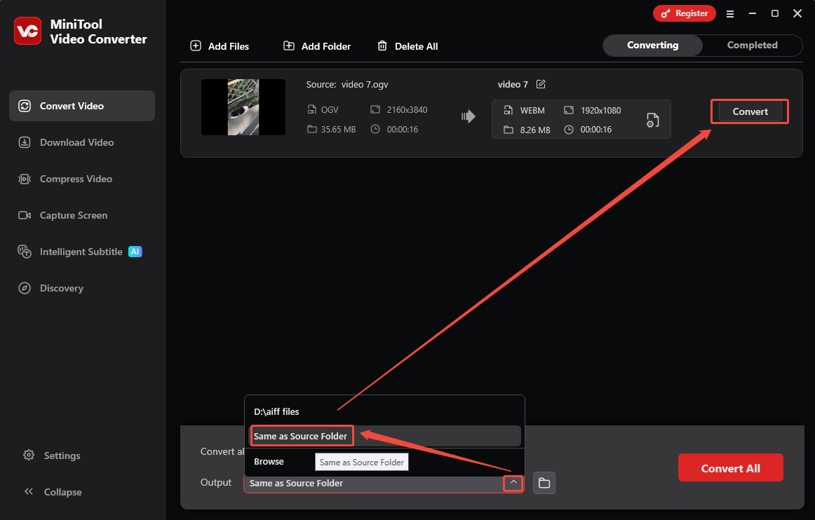815x520 pixels.
Task: Open the Settings panel
Action: pyautogui.click(x=61, y=456)
